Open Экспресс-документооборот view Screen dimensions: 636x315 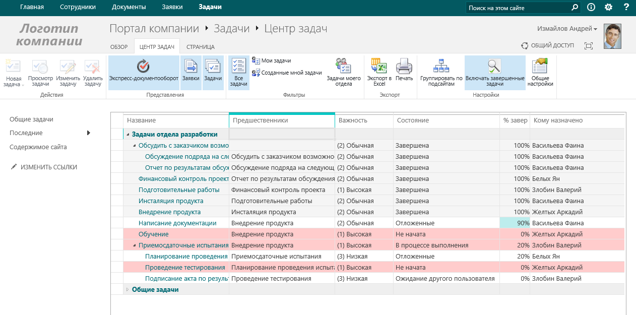coord(144,72)
